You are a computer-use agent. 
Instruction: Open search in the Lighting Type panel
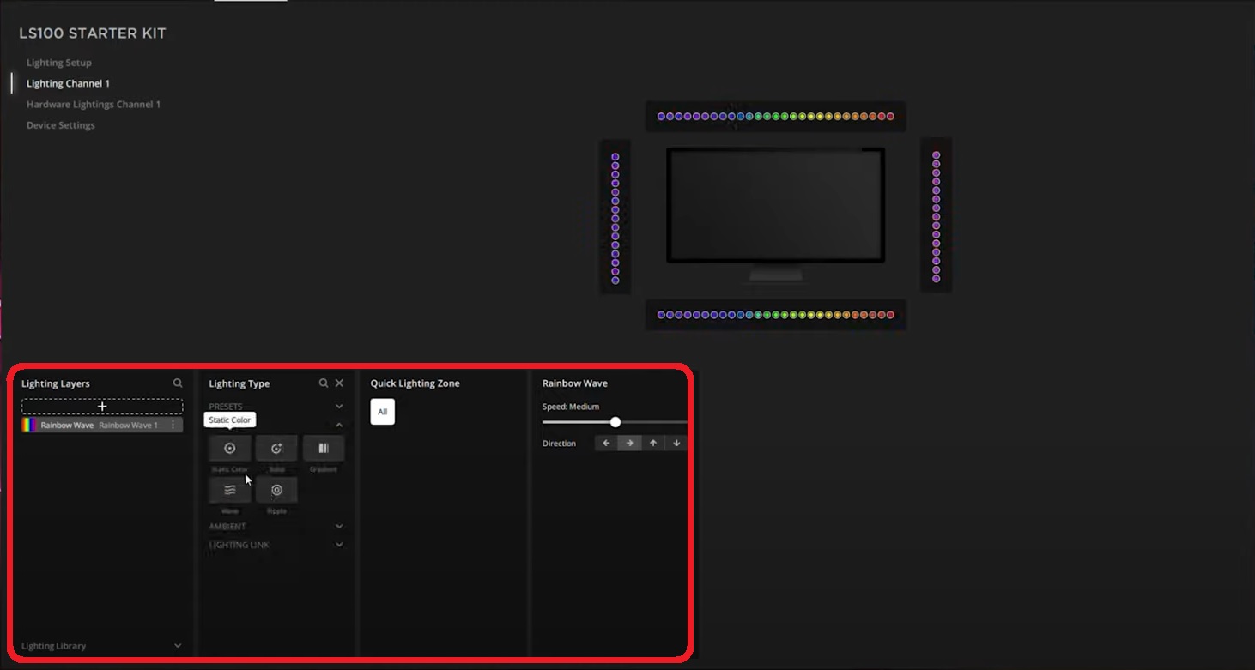(323, 383)
